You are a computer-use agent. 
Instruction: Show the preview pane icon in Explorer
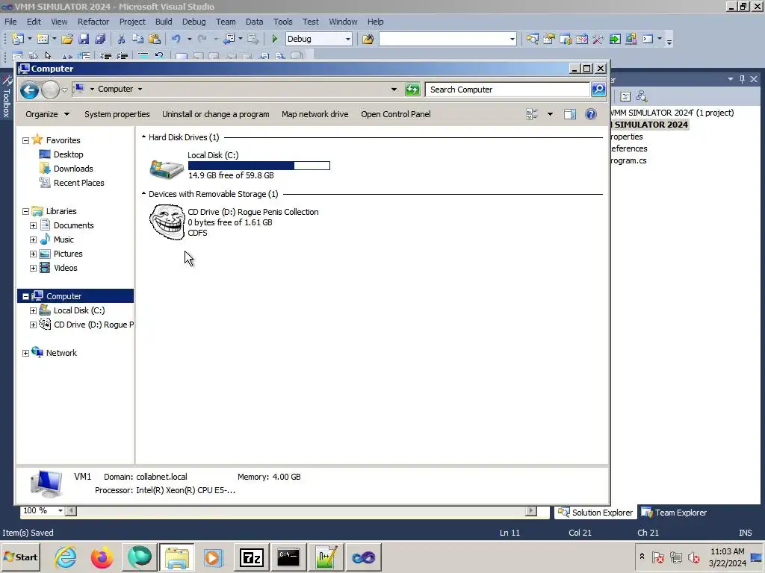point(570,114)
